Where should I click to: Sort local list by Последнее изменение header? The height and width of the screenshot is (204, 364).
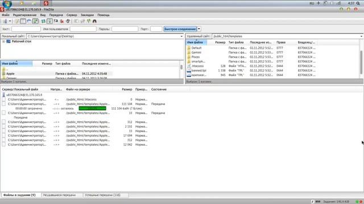pos(96,63)
